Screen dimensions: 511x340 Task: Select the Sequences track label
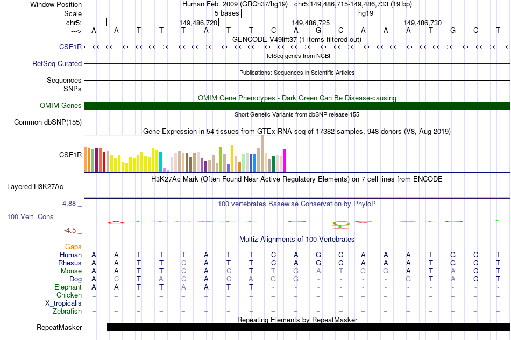click(64, 81)
